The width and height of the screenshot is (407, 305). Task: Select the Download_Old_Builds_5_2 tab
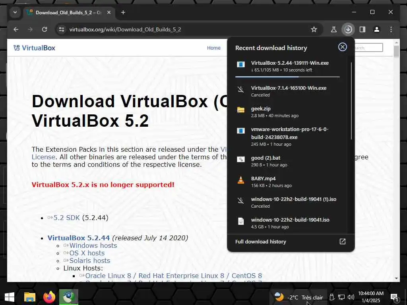(69, 12)
